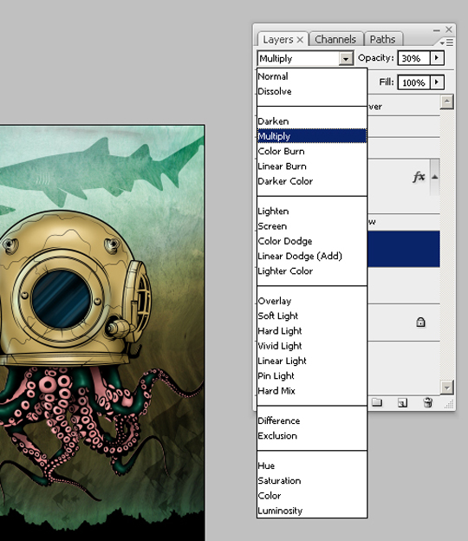This screenshot has height=541, width=468.
Task: Select the Luminosity blend mode
Action: pos(280,511)
